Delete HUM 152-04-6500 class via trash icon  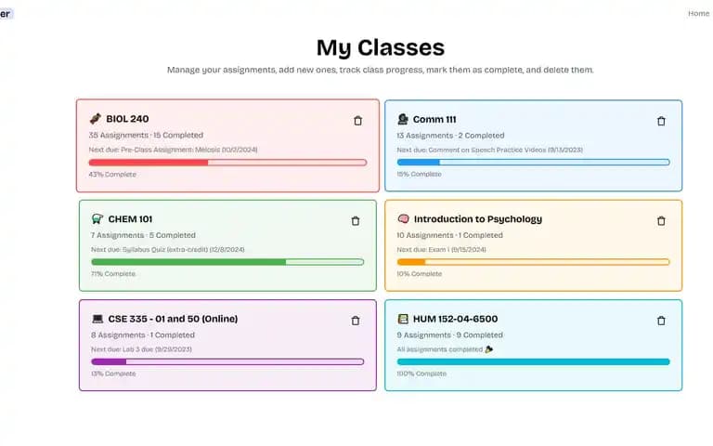(661, 321)
